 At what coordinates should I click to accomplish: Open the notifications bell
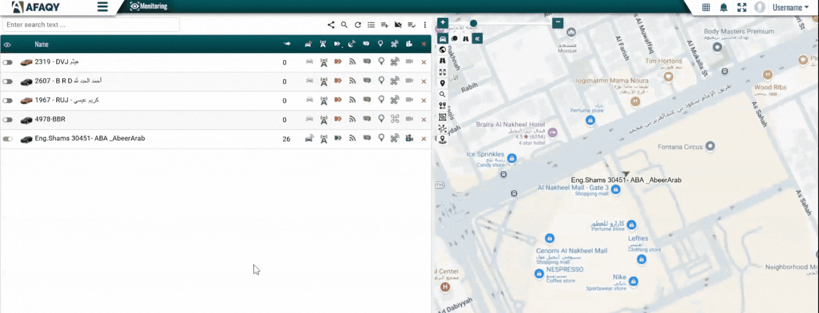point(723,8)
